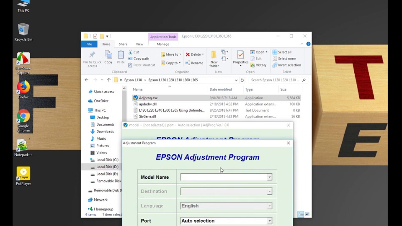Click the Edit command in ribbon
The image size is (402, 226).
point(256,58)
